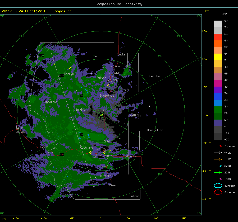Click the bright green 30-20 dBZ swatch

pyautogui.click(x=218, y=110)
